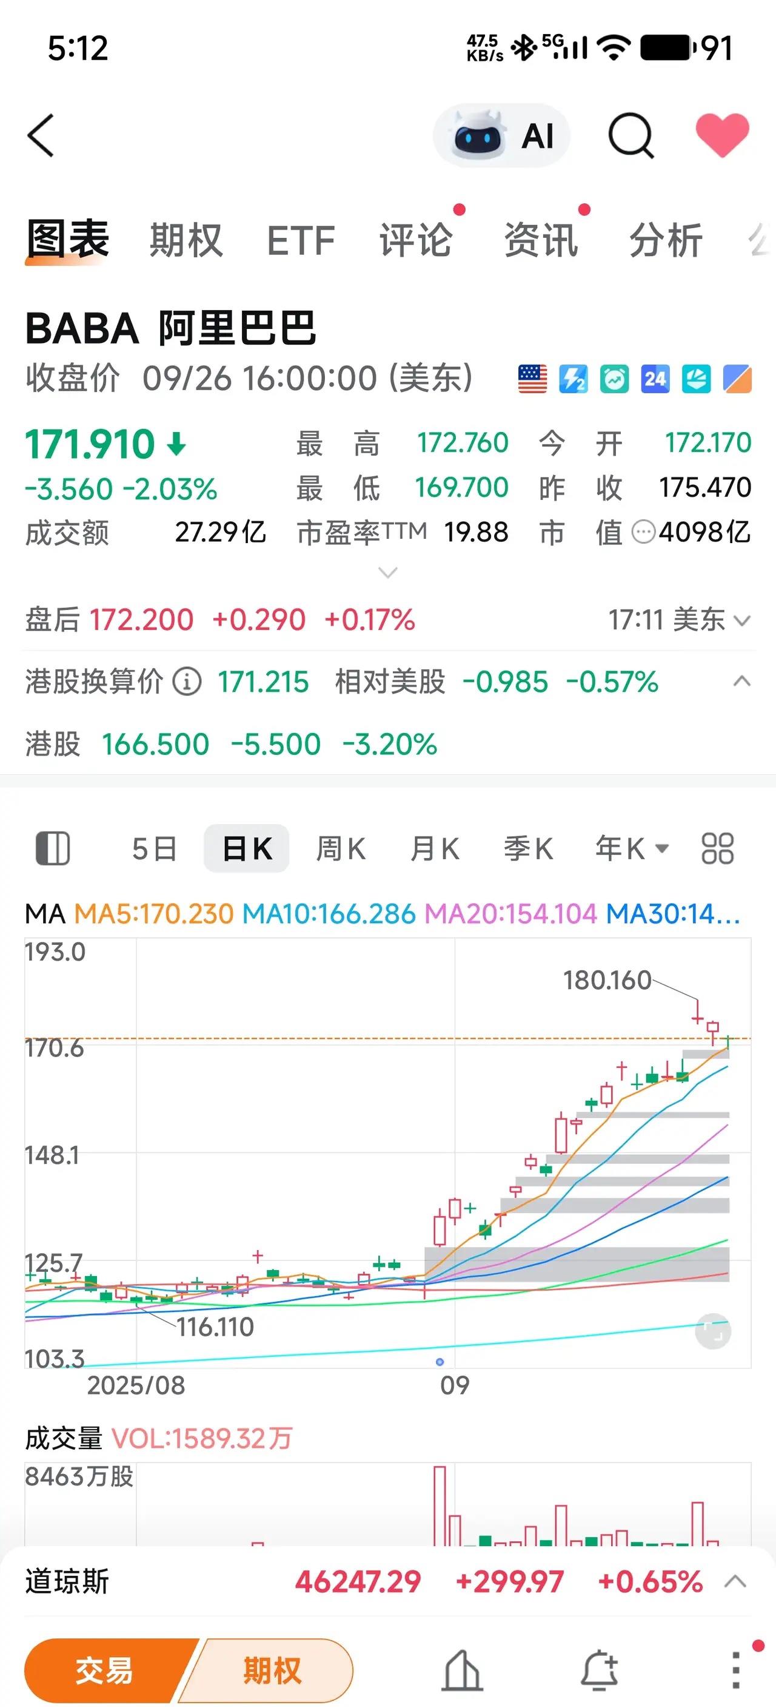Go back with the left arrow
The image size is (776, 1707).
(x=41, y=135)
